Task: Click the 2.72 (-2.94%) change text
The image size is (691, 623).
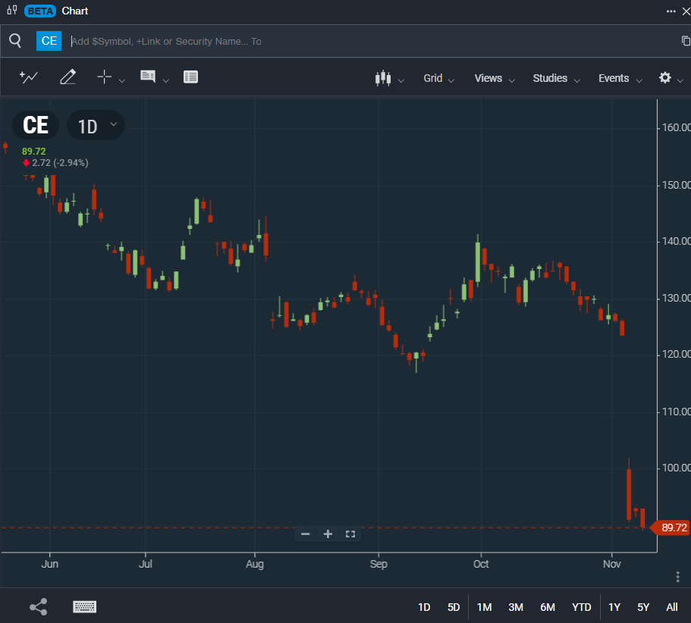Action: coord(60,163)
